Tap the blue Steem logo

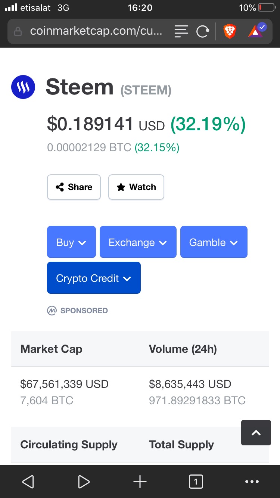pyautogui.click(x=23, y=87)
